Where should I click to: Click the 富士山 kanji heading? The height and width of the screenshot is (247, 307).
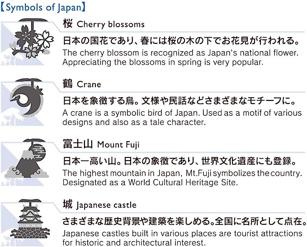click(78, 144)
